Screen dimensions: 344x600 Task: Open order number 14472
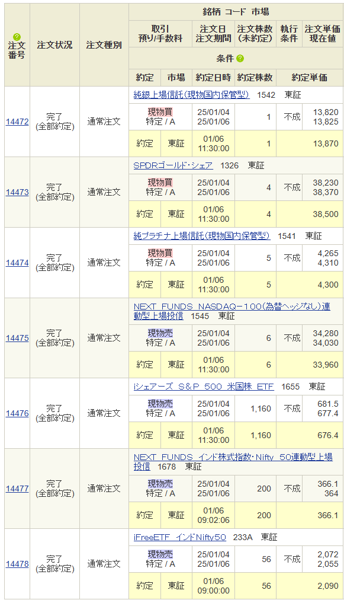17,122
